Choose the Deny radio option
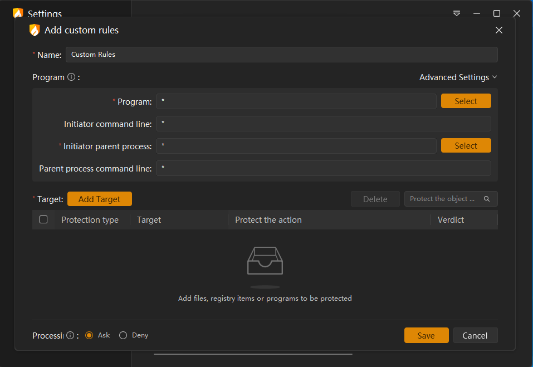The image size is (533, 367). coord(123,335)
